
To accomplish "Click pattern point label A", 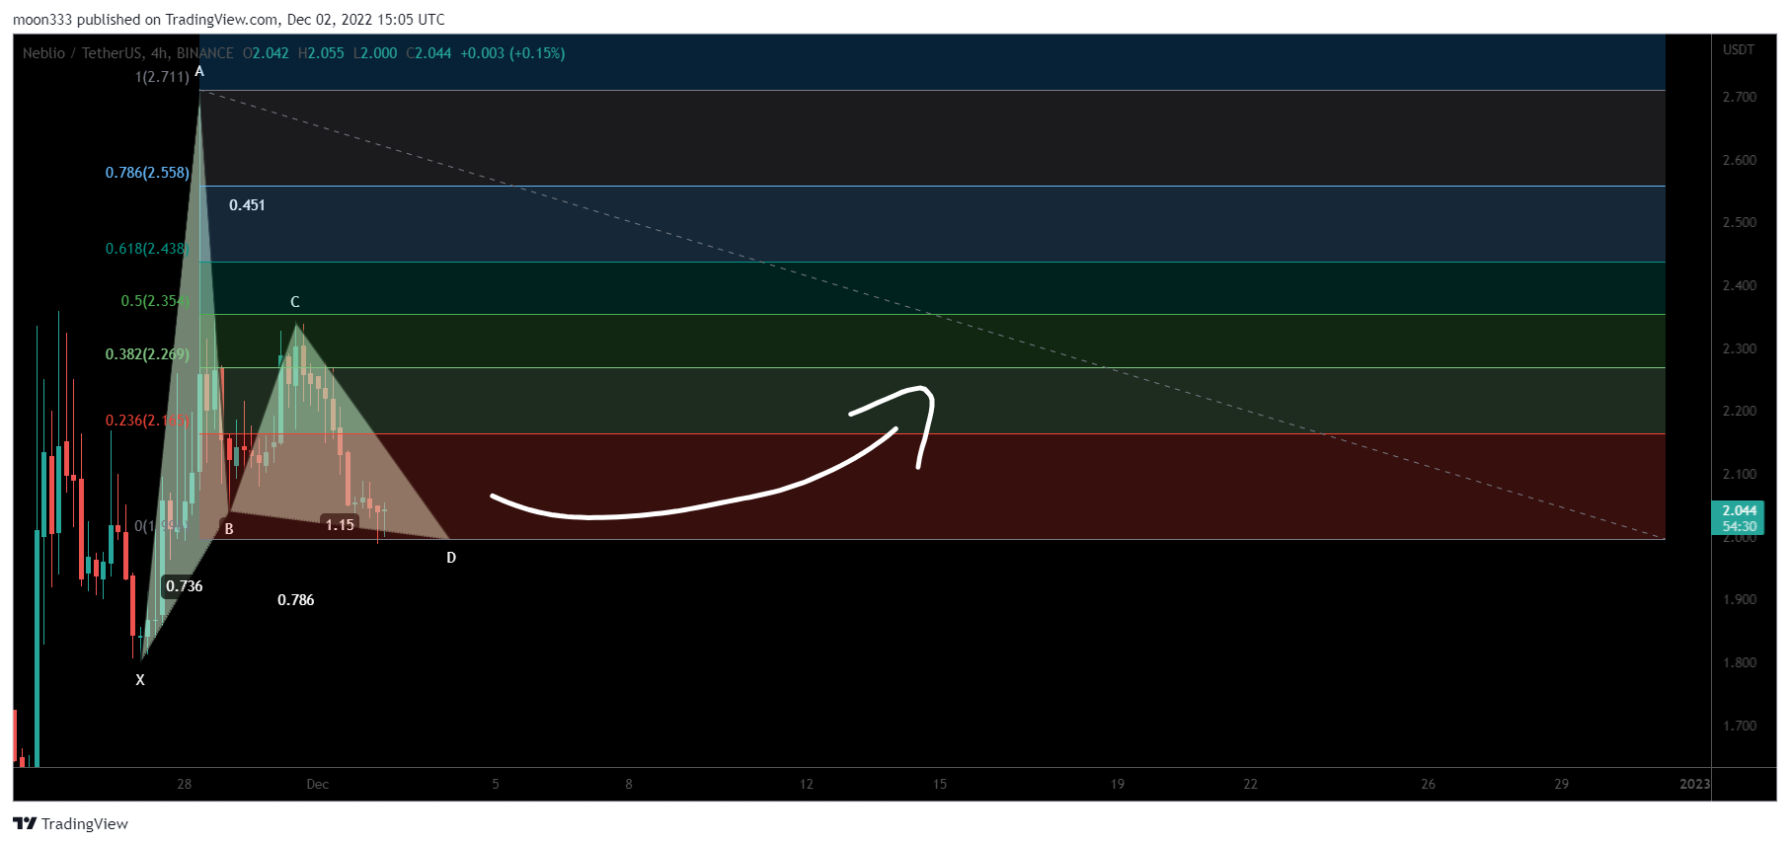I will [x=199, y=72].
